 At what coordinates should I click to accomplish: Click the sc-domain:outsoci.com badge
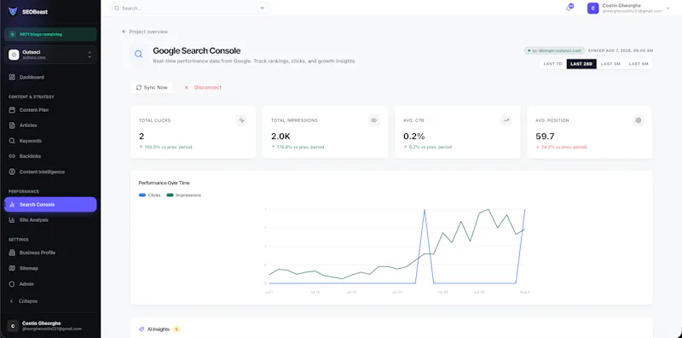(x=555, y=50)
